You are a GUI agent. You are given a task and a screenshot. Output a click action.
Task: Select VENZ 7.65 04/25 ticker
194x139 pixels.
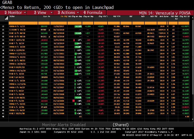(17, 77)
